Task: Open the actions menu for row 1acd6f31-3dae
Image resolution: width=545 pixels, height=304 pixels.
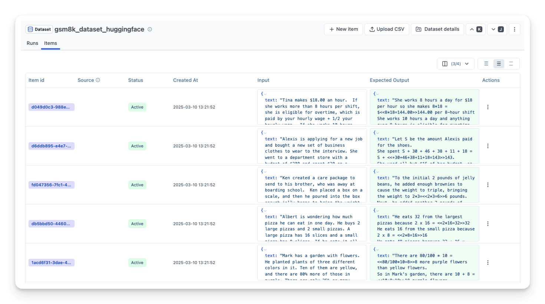Action: click(488, 263)
